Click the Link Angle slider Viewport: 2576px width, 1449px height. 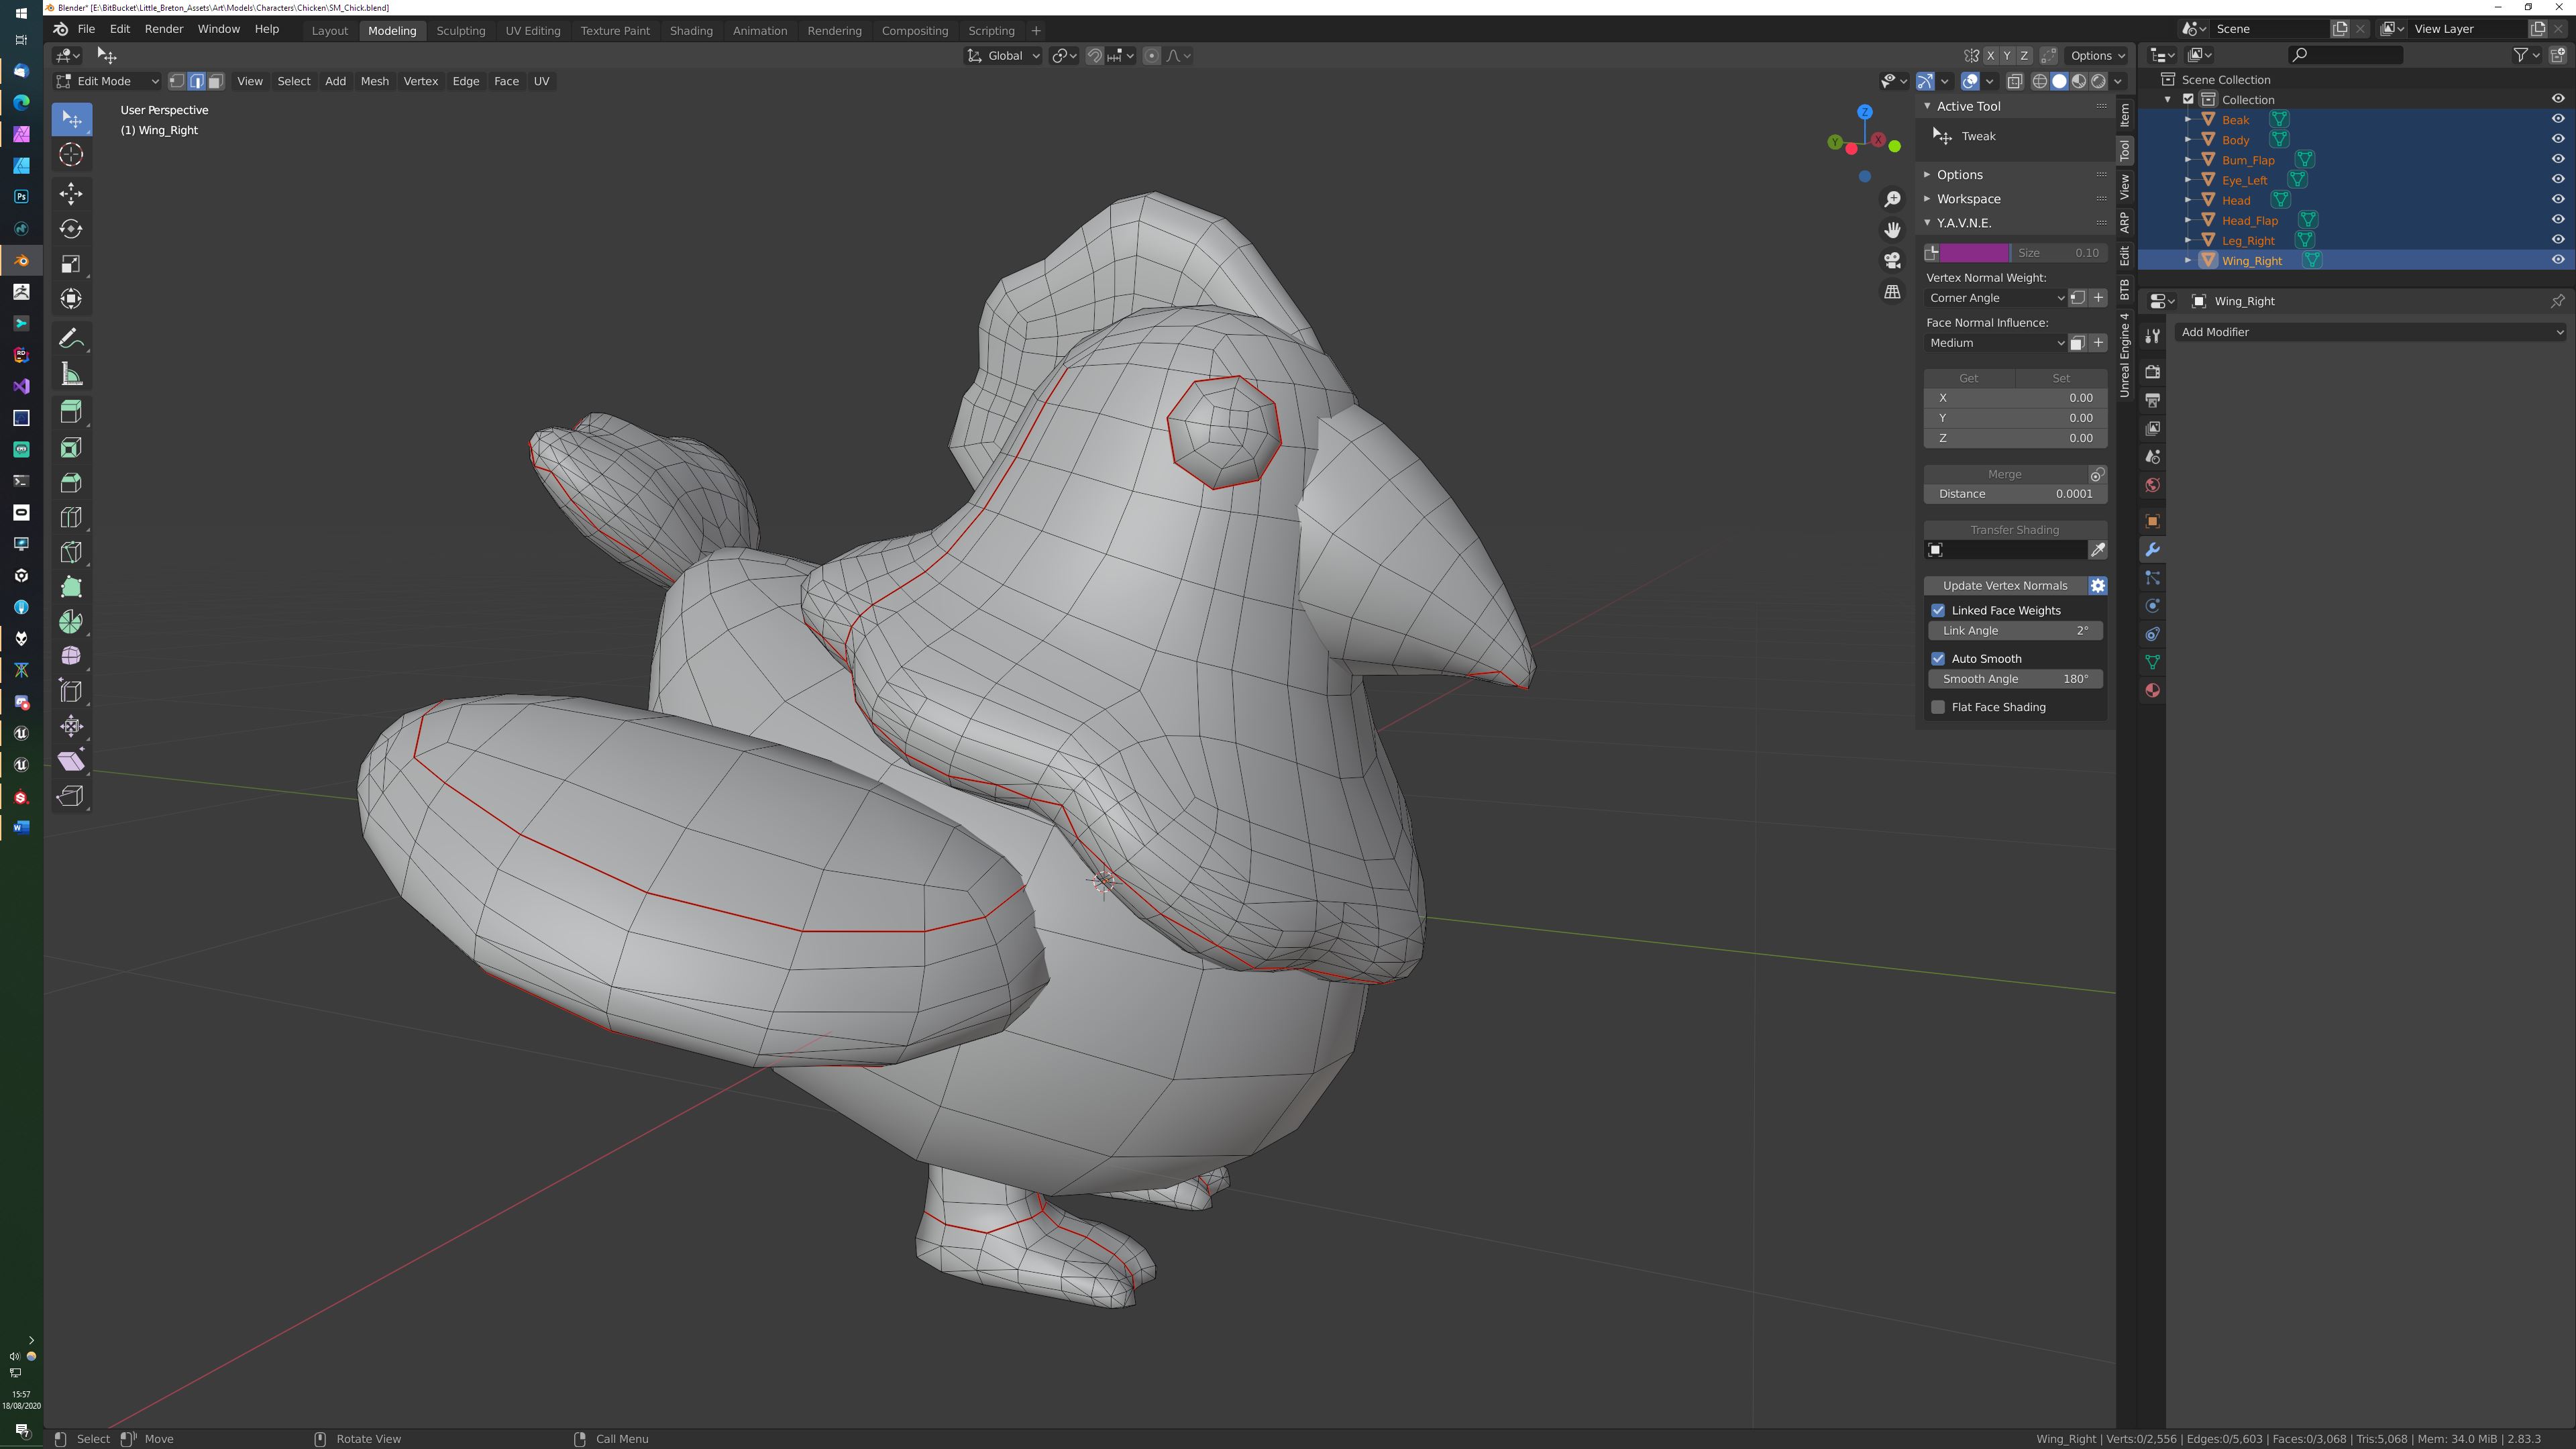(2014, 631)
